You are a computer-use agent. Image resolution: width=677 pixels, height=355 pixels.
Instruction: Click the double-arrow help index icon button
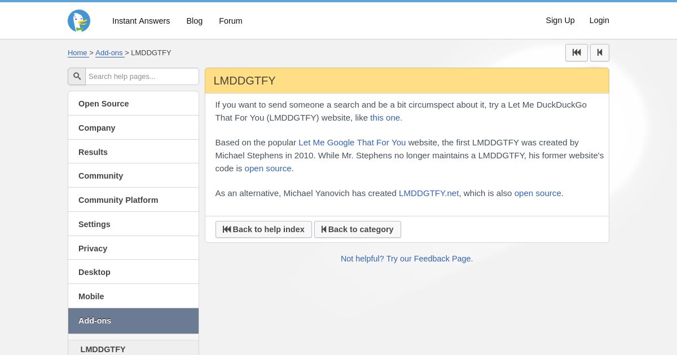coord(577,52)
